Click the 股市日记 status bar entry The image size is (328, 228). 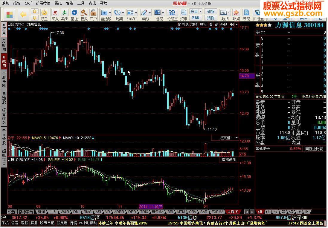coord(47,223)
